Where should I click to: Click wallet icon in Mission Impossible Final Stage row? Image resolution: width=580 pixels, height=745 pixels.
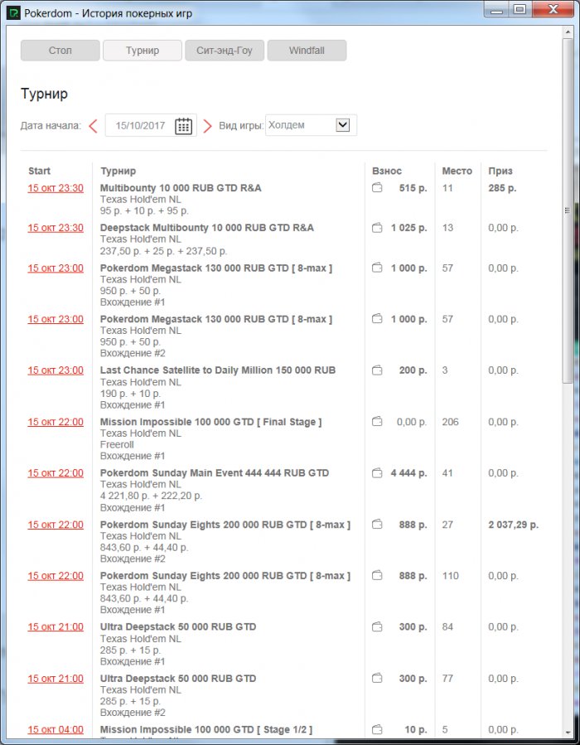[377, 422]
